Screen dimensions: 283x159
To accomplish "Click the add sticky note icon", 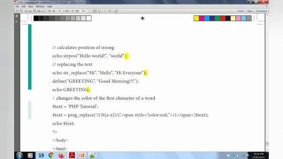I will click(105, 11).
